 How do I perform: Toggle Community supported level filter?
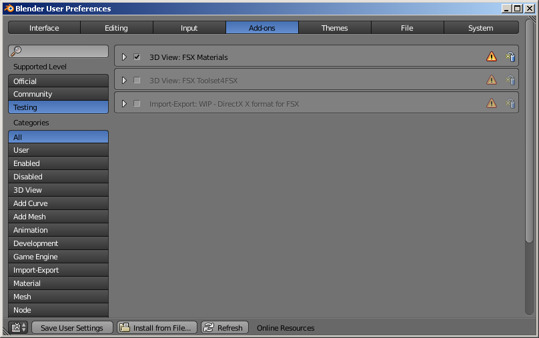(x=58, y=94)
